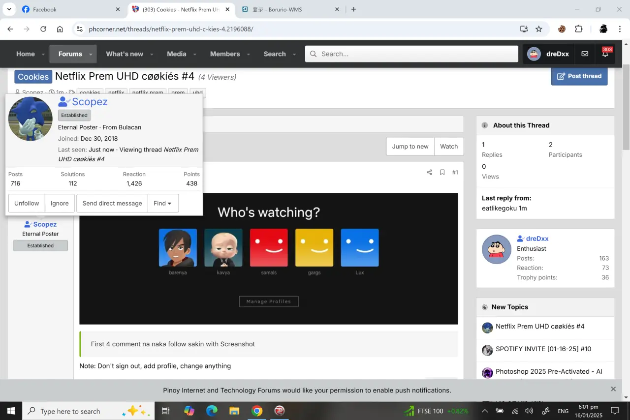Show hidden system tray icons chevron
This screenshot has height=420, width=630.
click(485, 411)
